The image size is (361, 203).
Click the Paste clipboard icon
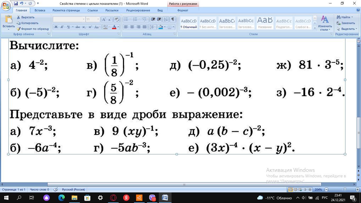tap(8, 20)
